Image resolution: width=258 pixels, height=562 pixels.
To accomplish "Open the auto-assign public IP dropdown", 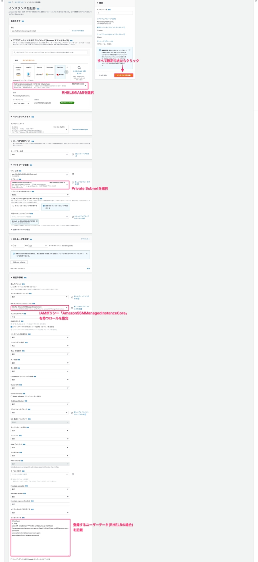I will click(40, 194).
